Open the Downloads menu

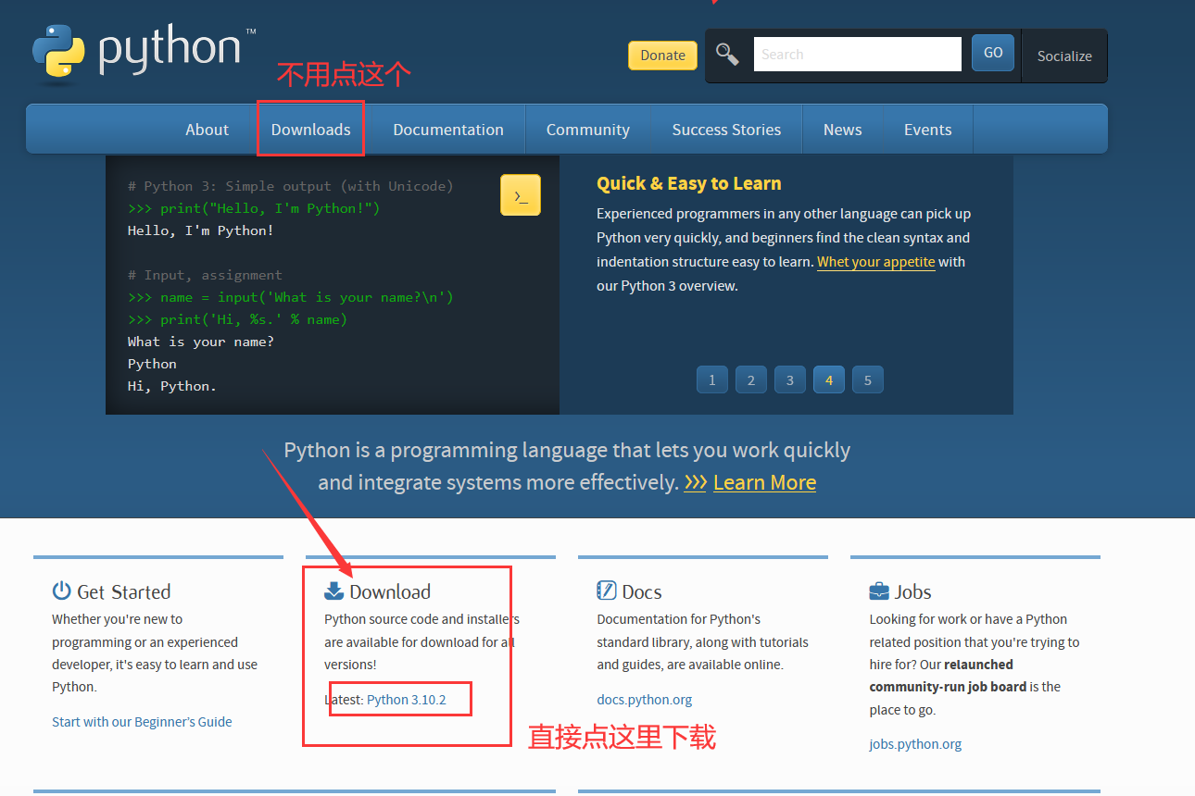click(311, 130)
